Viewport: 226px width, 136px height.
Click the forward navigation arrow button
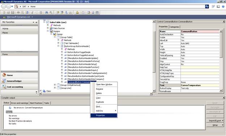(x=8, y=6)
